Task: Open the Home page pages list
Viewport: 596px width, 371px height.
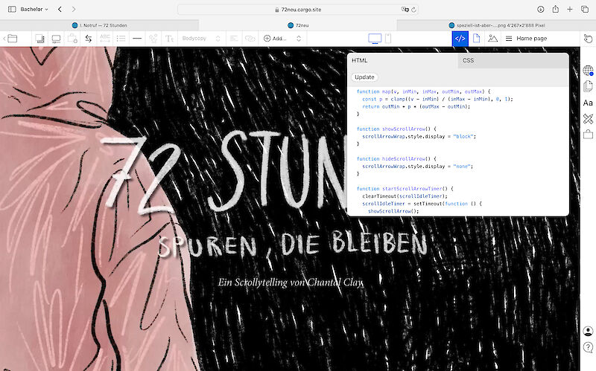Action: coord(526,39)
